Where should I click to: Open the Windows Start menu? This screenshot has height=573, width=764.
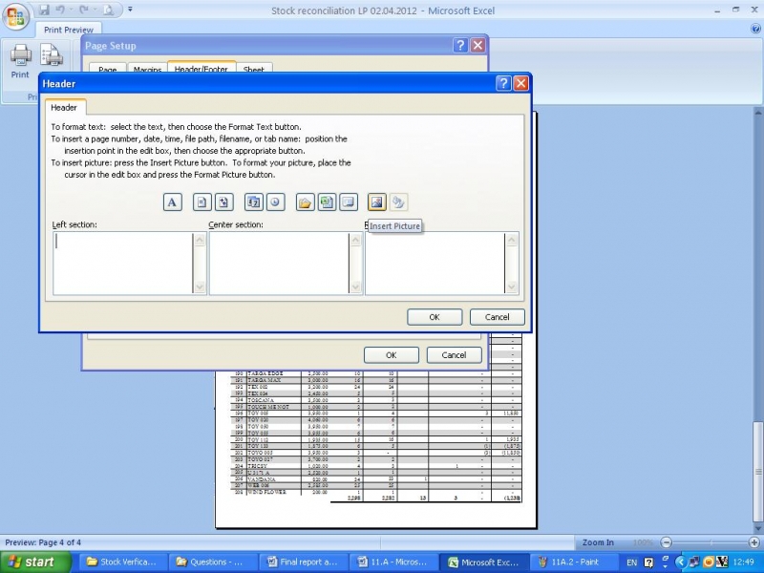32,562
